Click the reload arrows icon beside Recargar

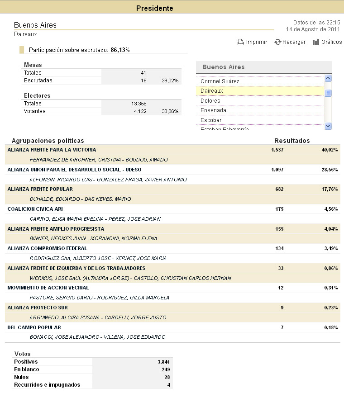277,42
